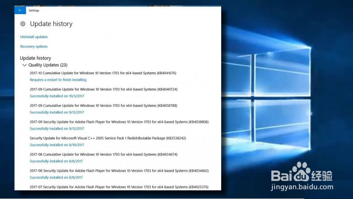Screen dimensions: 353x199
Task: Select the KB4038788 cumulative update entry
Action: [103, 105]
